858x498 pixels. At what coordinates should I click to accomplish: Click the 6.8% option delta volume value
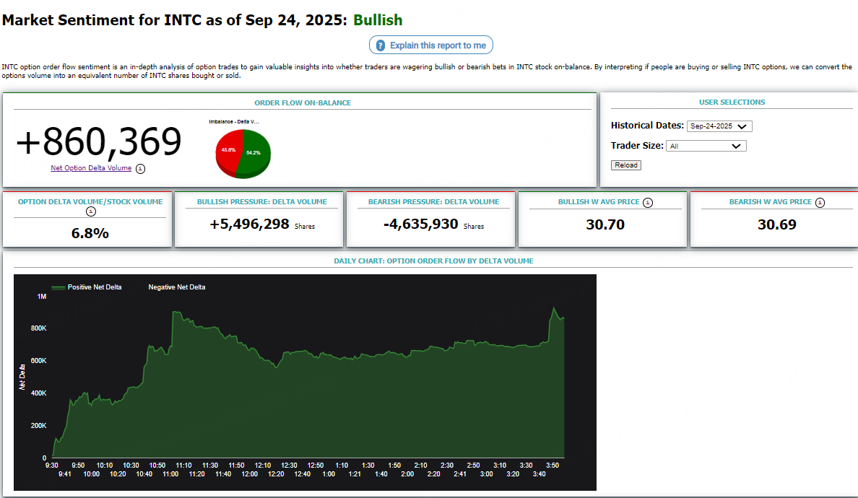click(90, 233)
